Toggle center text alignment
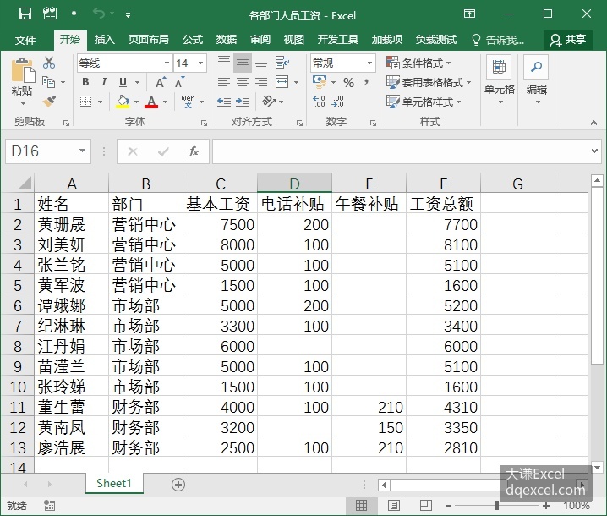This screenshot has width=607, height=516. 243,82
